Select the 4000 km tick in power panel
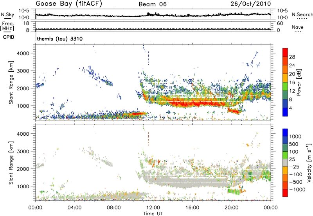Screen dimensions: 313x216 pyautogui.click(x=23, y=53)
